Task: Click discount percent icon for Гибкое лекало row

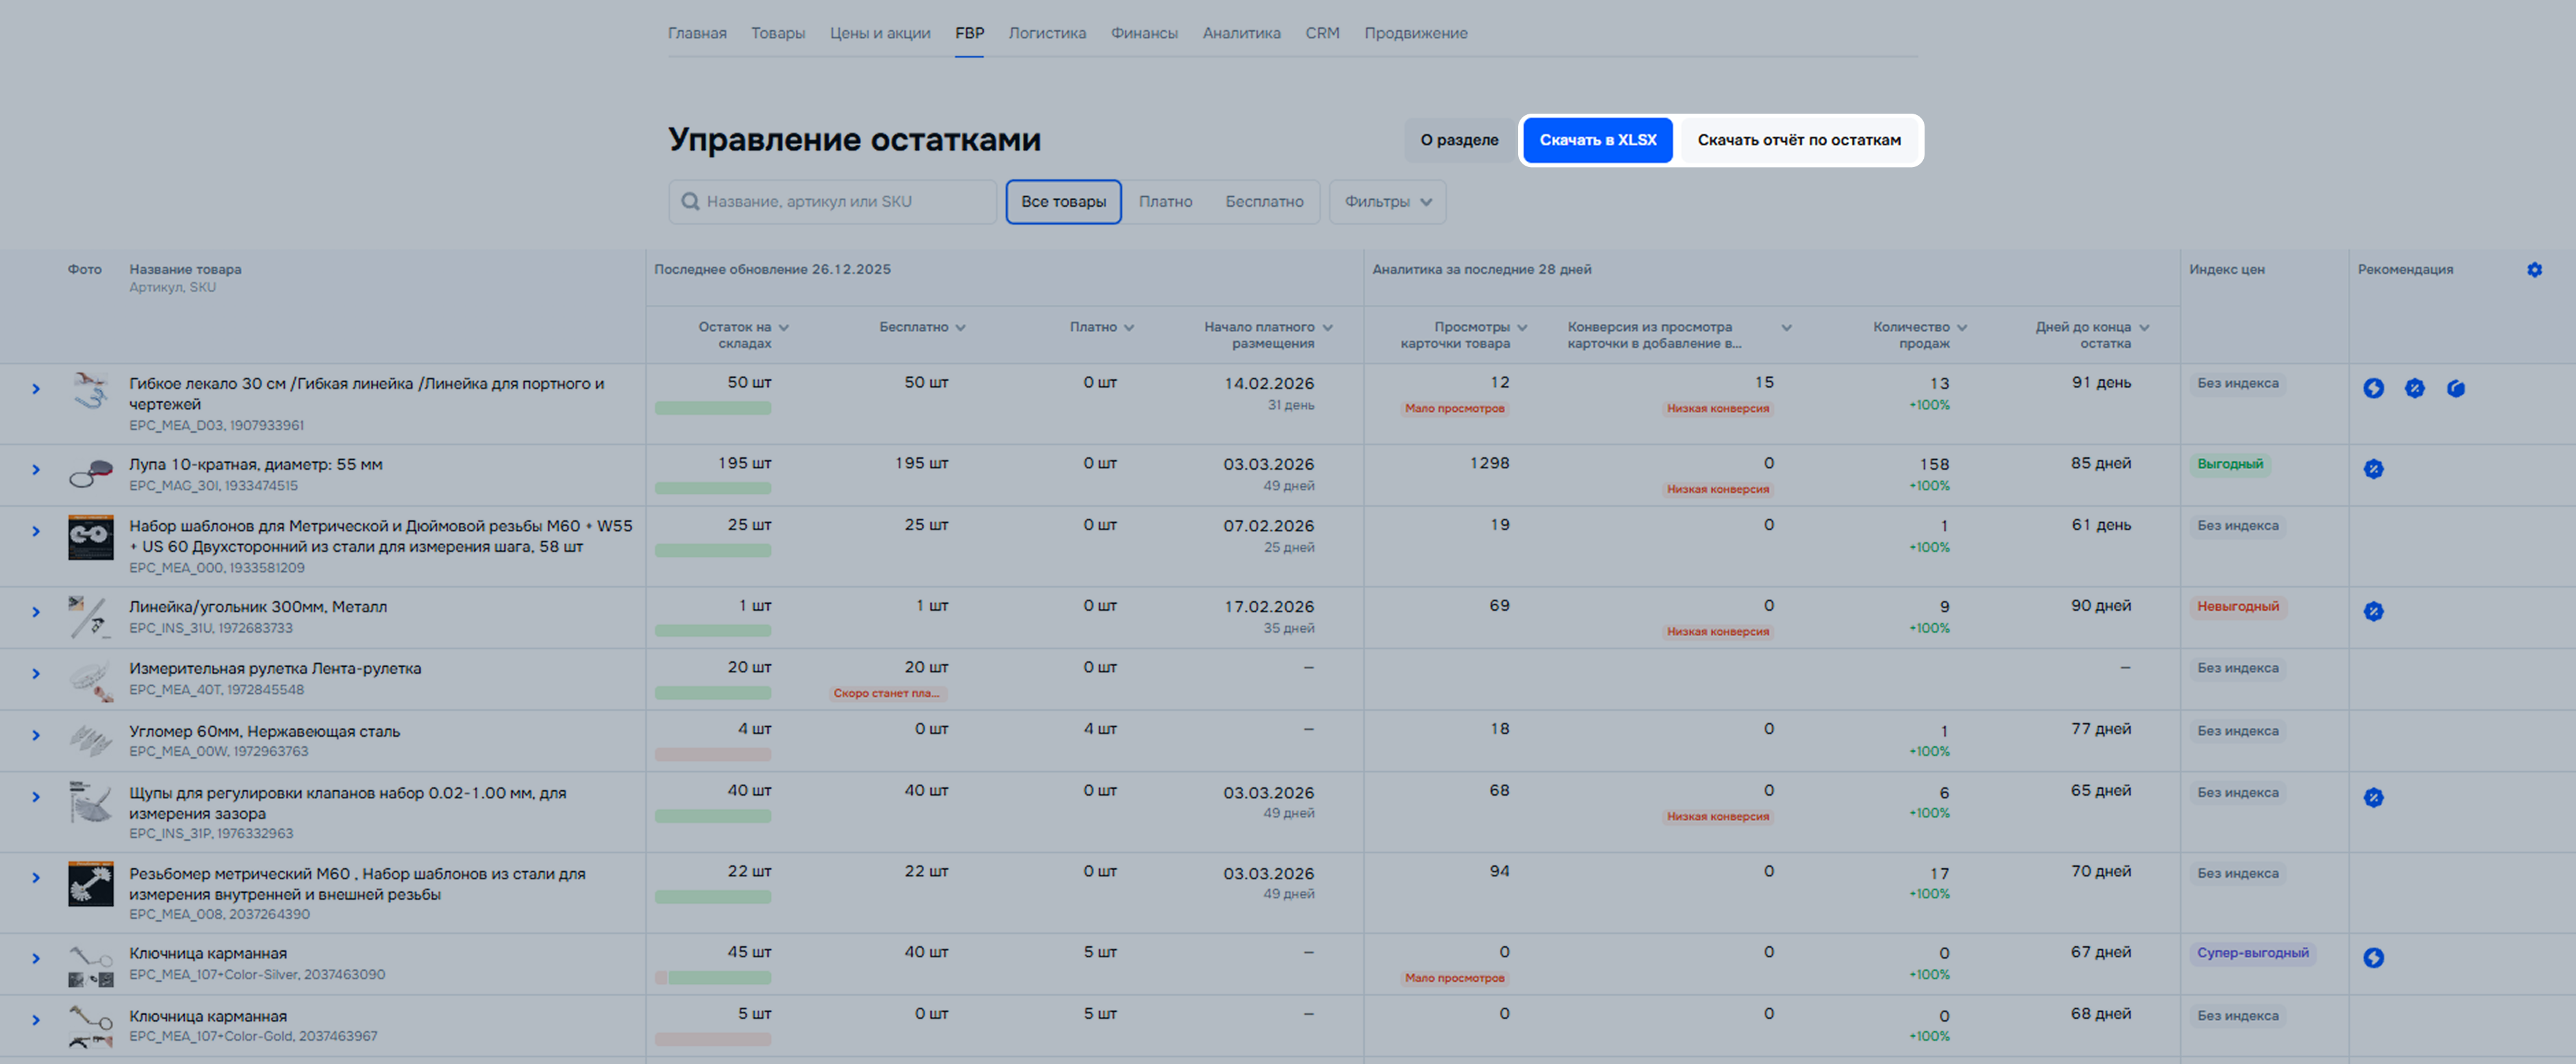Action: coord(2414,389)
